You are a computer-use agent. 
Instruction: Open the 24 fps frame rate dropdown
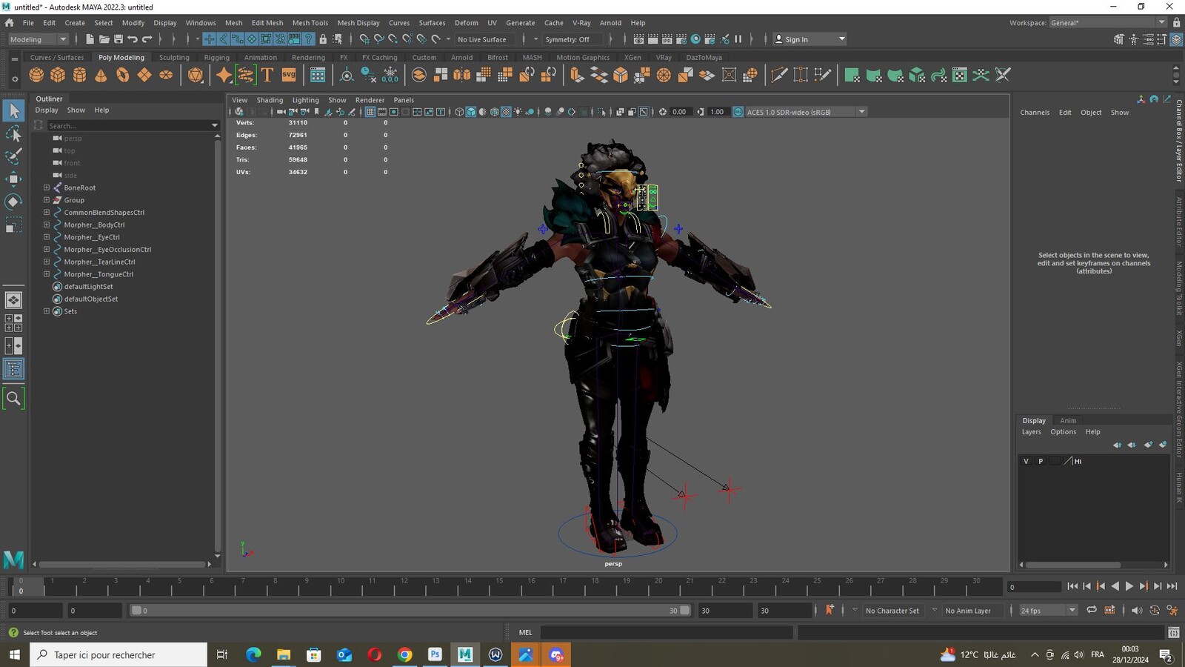point(1048,610)
